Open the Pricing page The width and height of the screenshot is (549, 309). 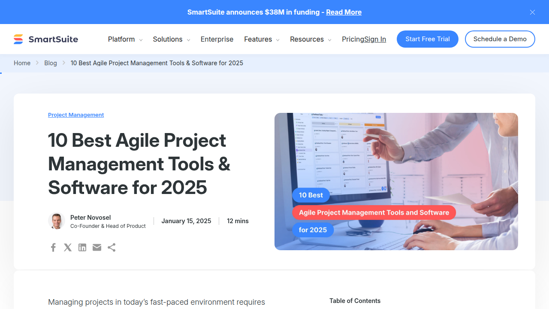tap(353, 39)
